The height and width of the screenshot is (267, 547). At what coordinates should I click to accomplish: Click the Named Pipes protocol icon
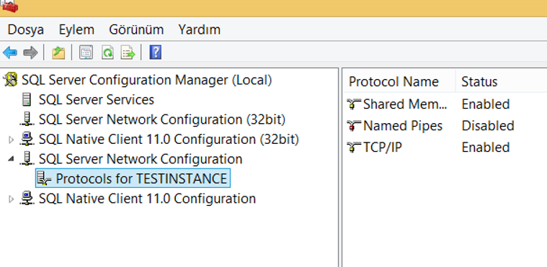pyautogui.click(x=354, y=126)
